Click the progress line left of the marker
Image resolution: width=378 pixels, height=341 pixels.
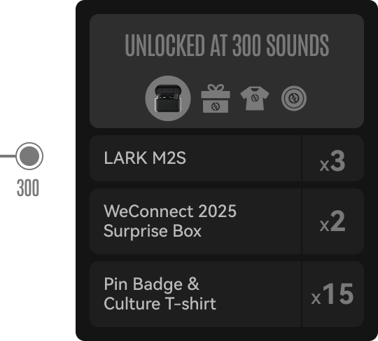tap(8, 156)
